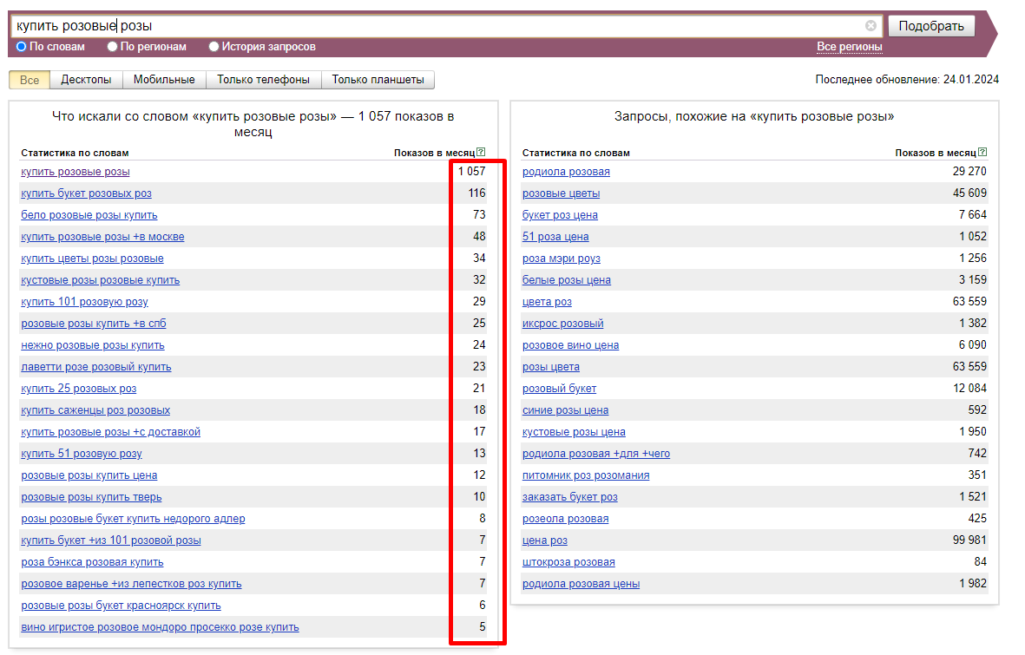Open link 'вино игристое розовое мондоро просекко розе купить'
The height and width of the screenshot is (655, 1025).
(161, 627)
